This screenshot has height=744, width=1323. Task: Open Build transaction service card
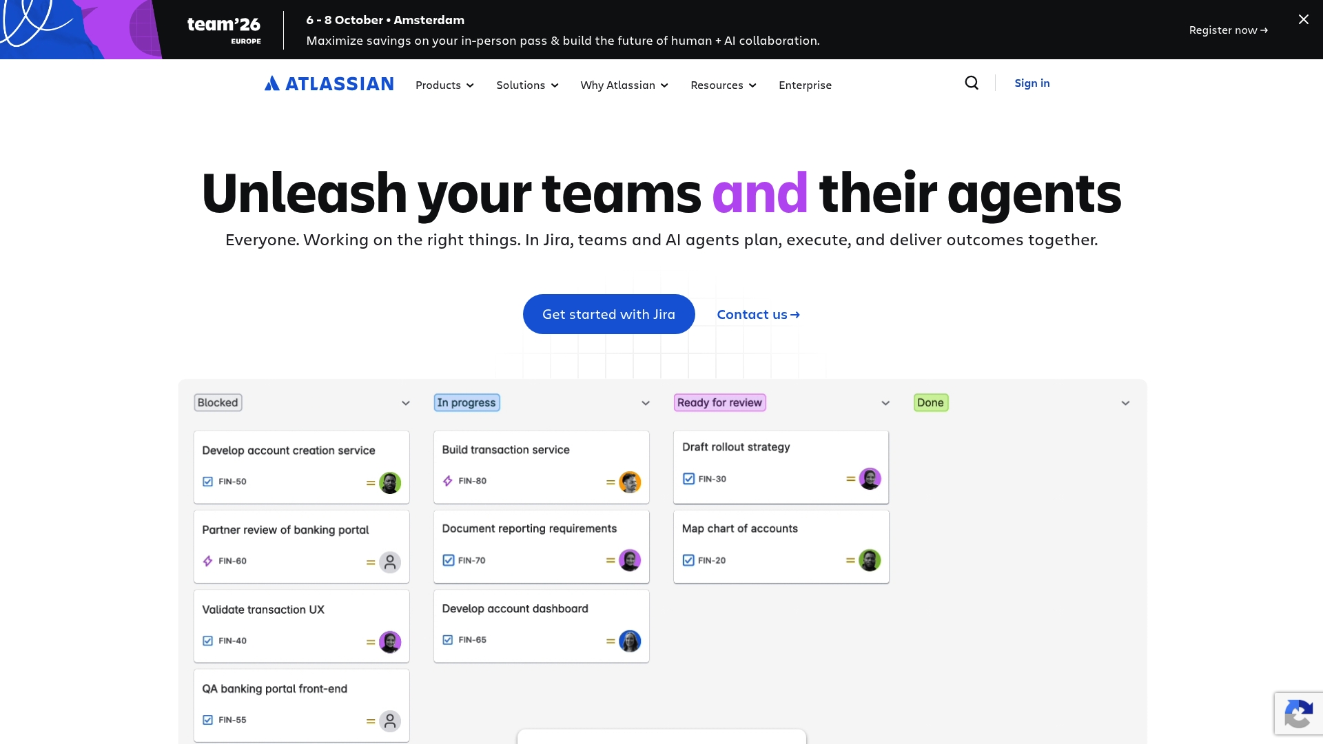point(541,467)
